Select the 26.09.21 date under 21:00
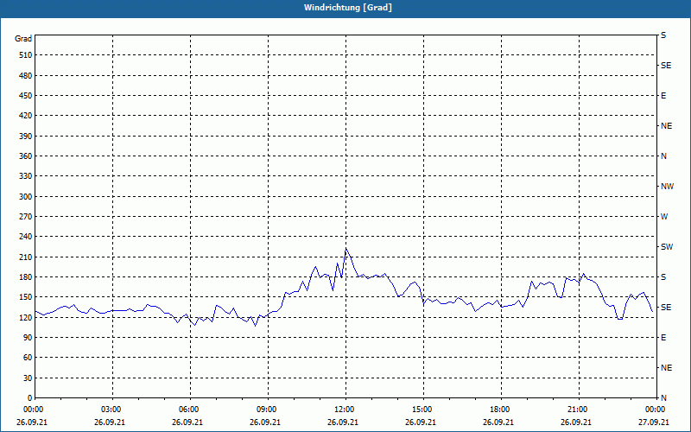The image size is (691, 432). pos(575,422)
